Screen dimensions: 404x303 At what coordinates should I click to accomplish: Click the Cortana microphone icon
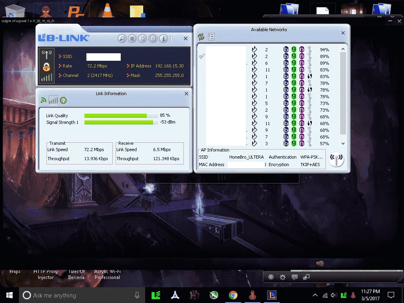coord(137,295)
